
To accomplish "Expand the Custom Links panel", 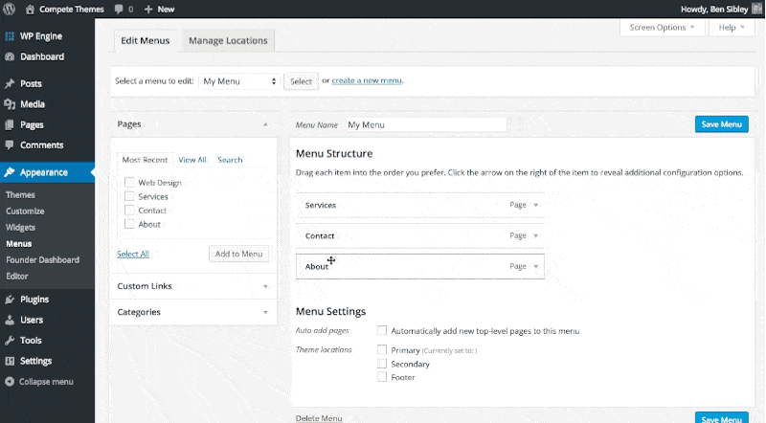I will pyautogui.click(x=265, y=286).
